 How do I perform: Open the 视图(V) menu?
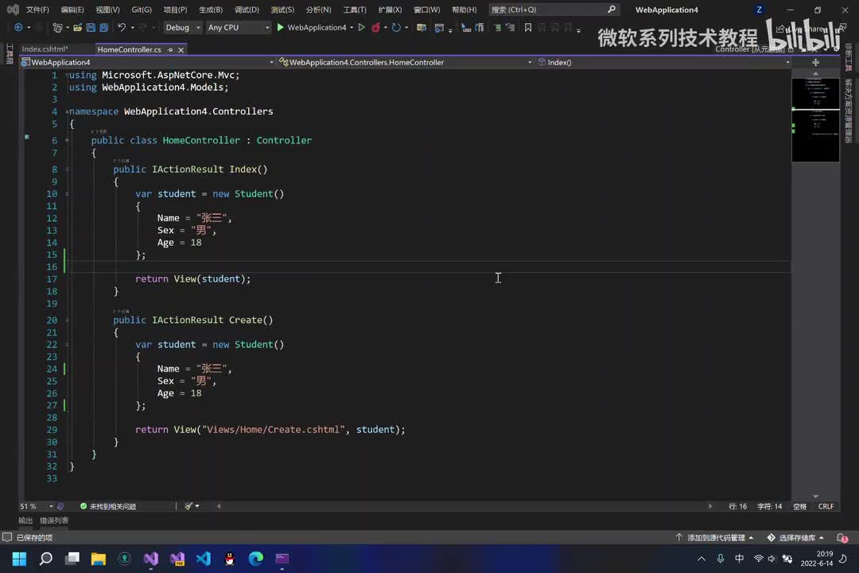point(107,10)
